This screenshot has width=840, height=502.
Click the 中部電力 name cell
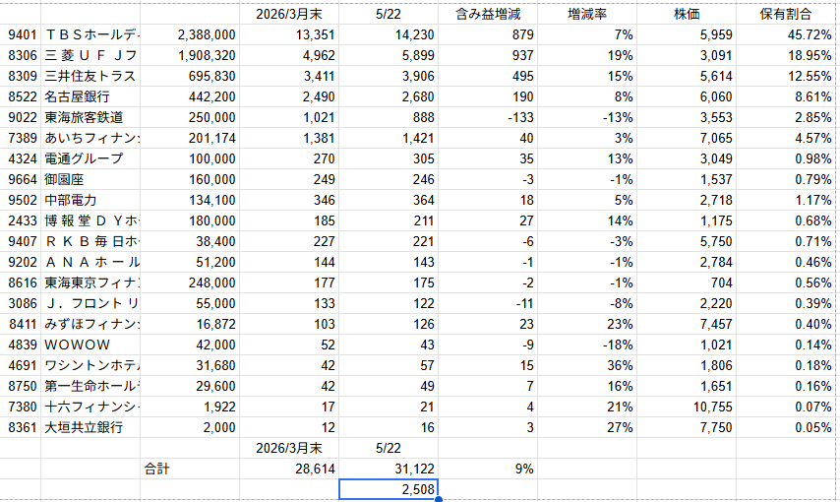(90, 200)
